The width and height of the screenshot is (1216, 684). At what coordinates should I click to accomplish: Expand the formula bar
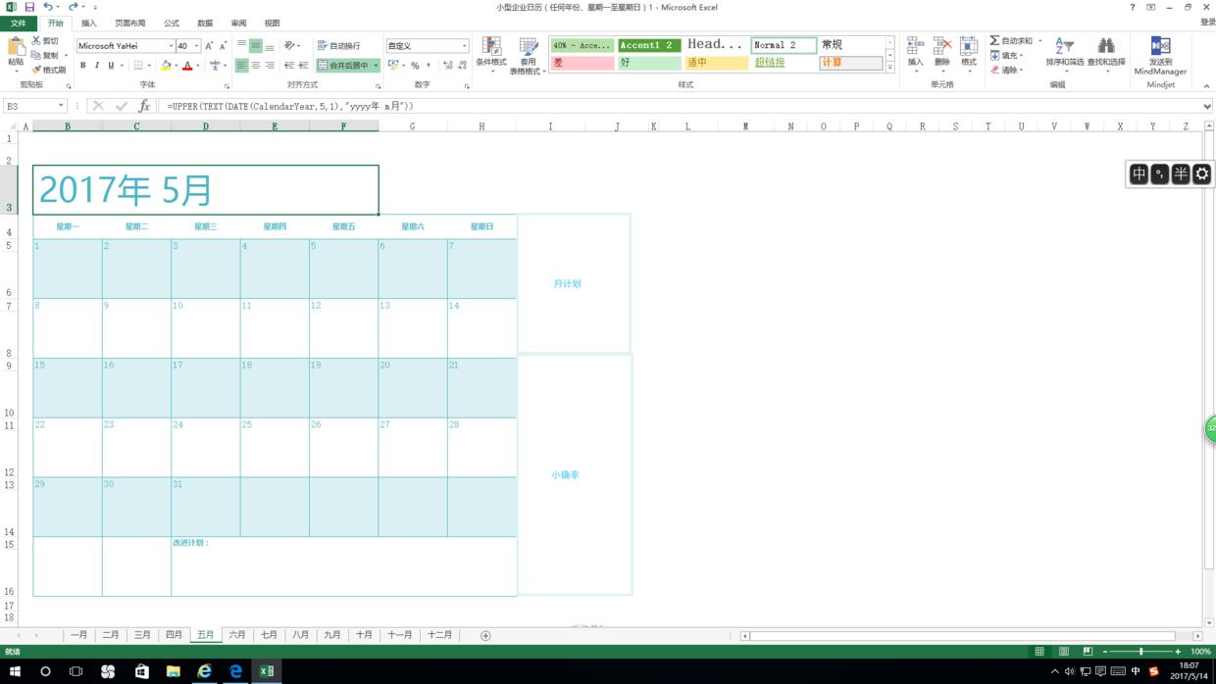[1206, 106]
